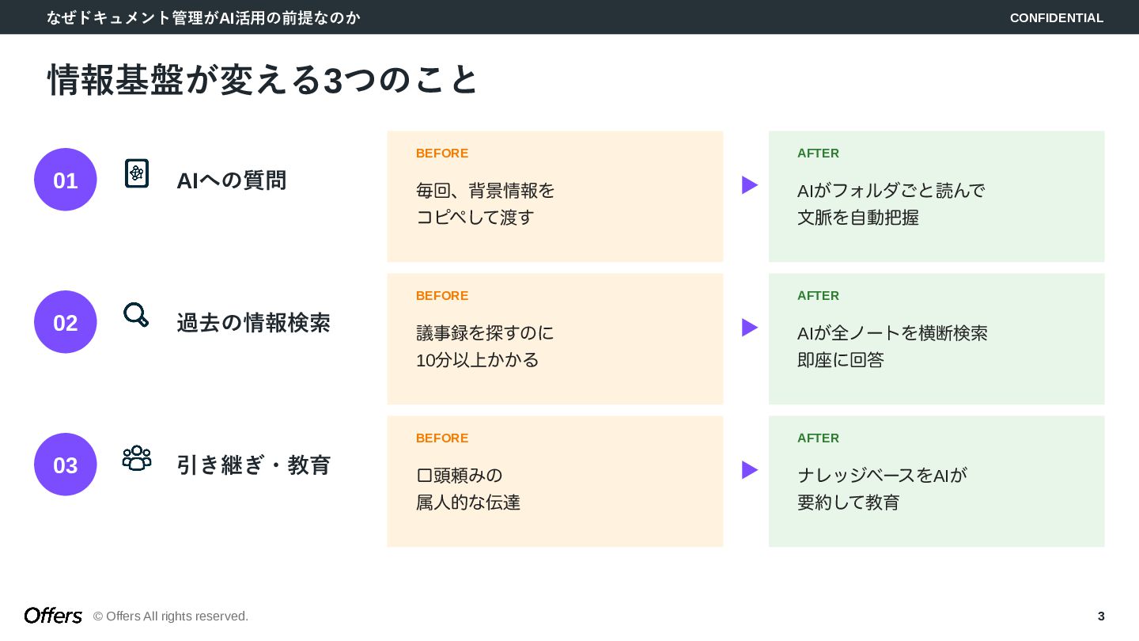The height and width of the screenshot is (641, 1139).
Task: Click the purple arrow in the 過去の情報検索 row
Action: (750, 328)
